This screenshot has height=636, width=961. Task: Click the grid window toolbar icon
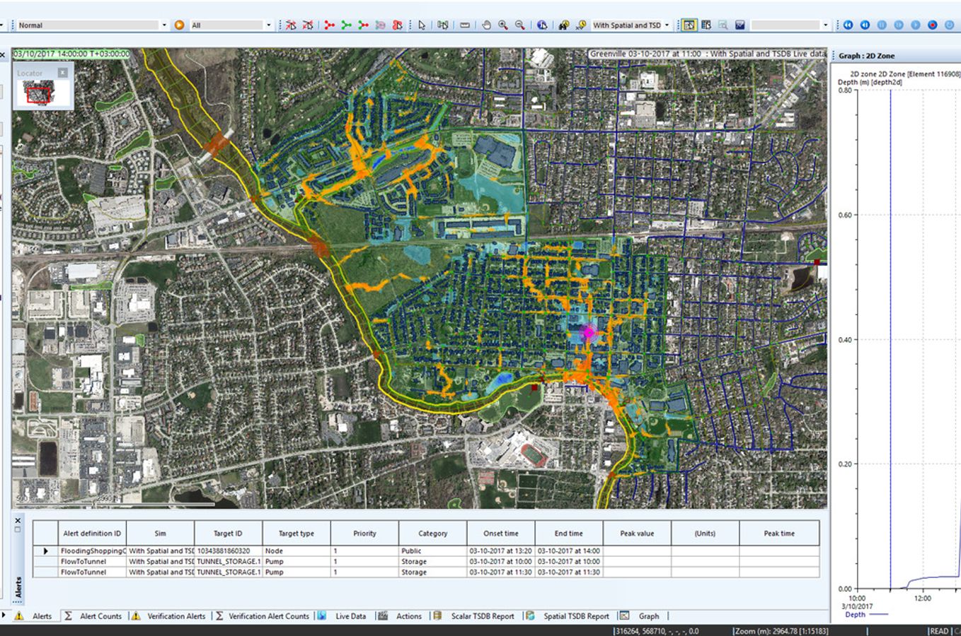click(x=706, y=25)
